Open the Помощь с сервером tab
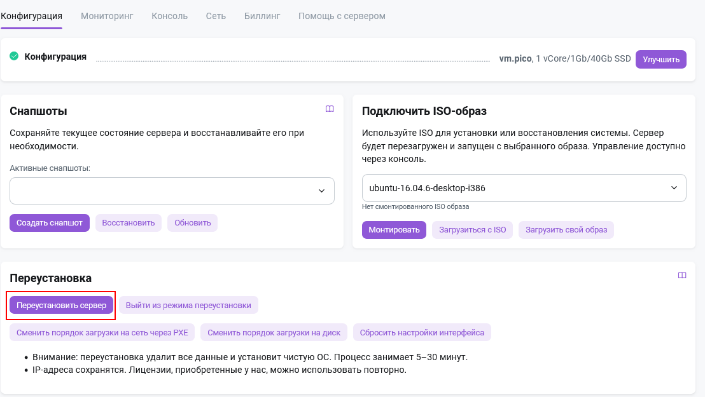Viewport: 705px width, 397px height. [x=342, y=16]
